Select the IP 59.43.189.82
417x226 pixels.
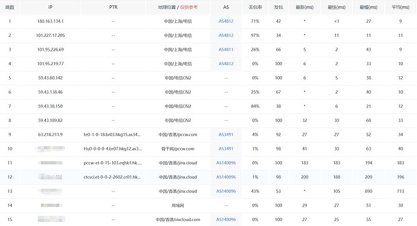coord(50,120)
